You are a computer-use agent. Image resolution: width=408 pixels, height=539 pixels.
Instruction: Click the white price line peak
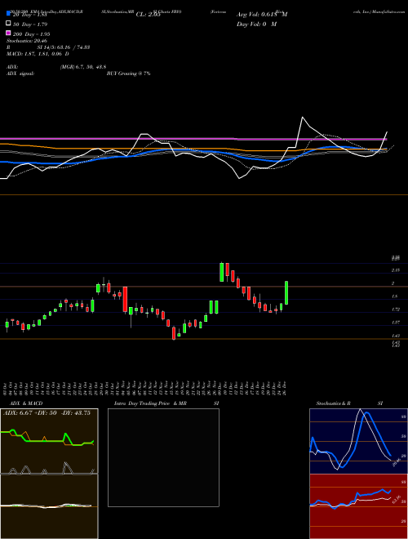[303, 118]
